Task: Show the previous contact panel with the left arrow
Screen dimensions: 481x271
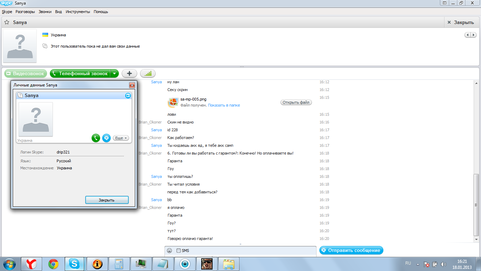Action: (x=468, y=35)
